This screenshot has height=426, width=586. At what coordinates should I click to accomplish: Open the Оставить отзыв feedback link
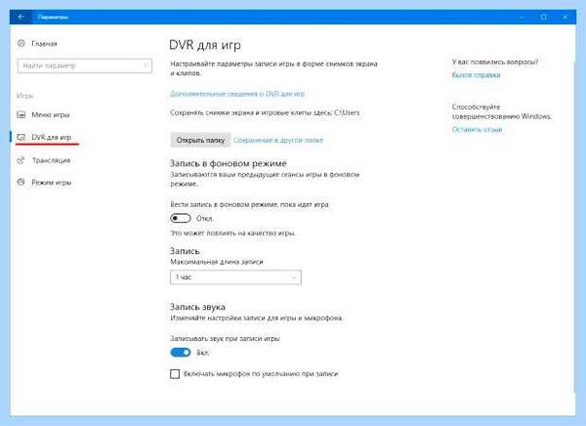click(x=477, y=129)
